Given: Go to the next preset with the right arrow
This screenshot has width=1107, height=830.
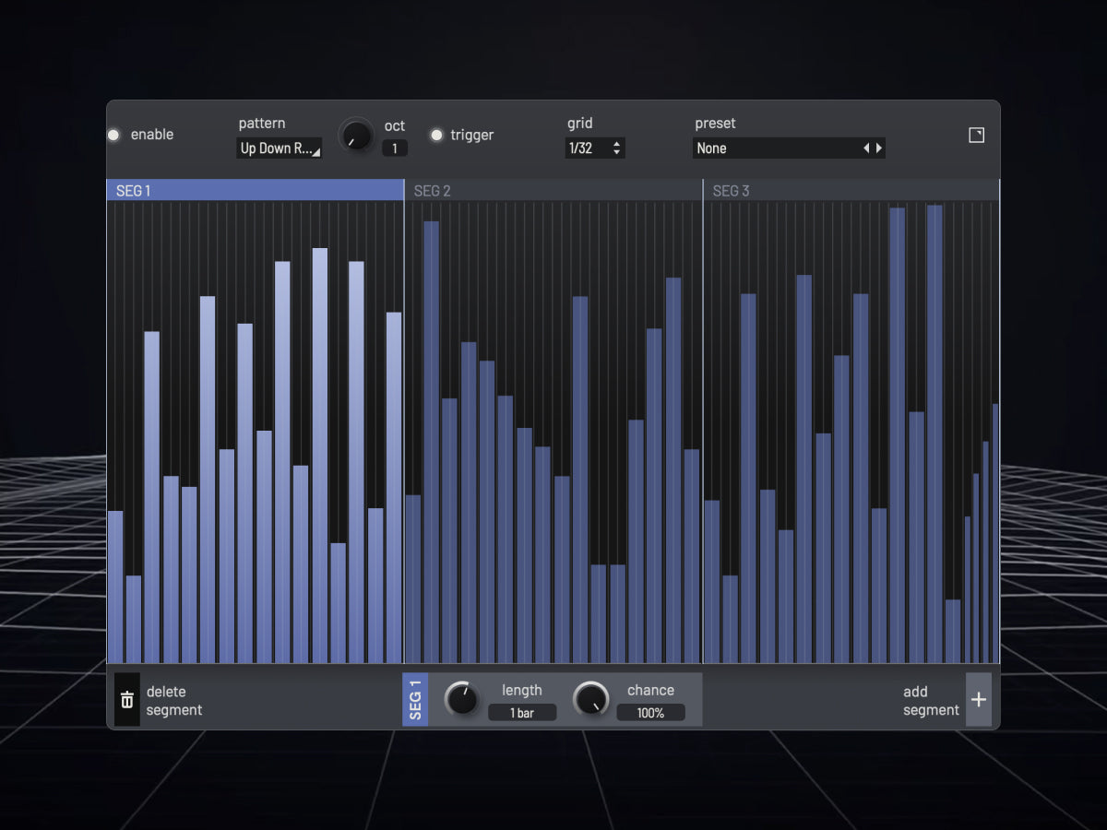Looking at the screenshot, I should (x=879, y=148).
